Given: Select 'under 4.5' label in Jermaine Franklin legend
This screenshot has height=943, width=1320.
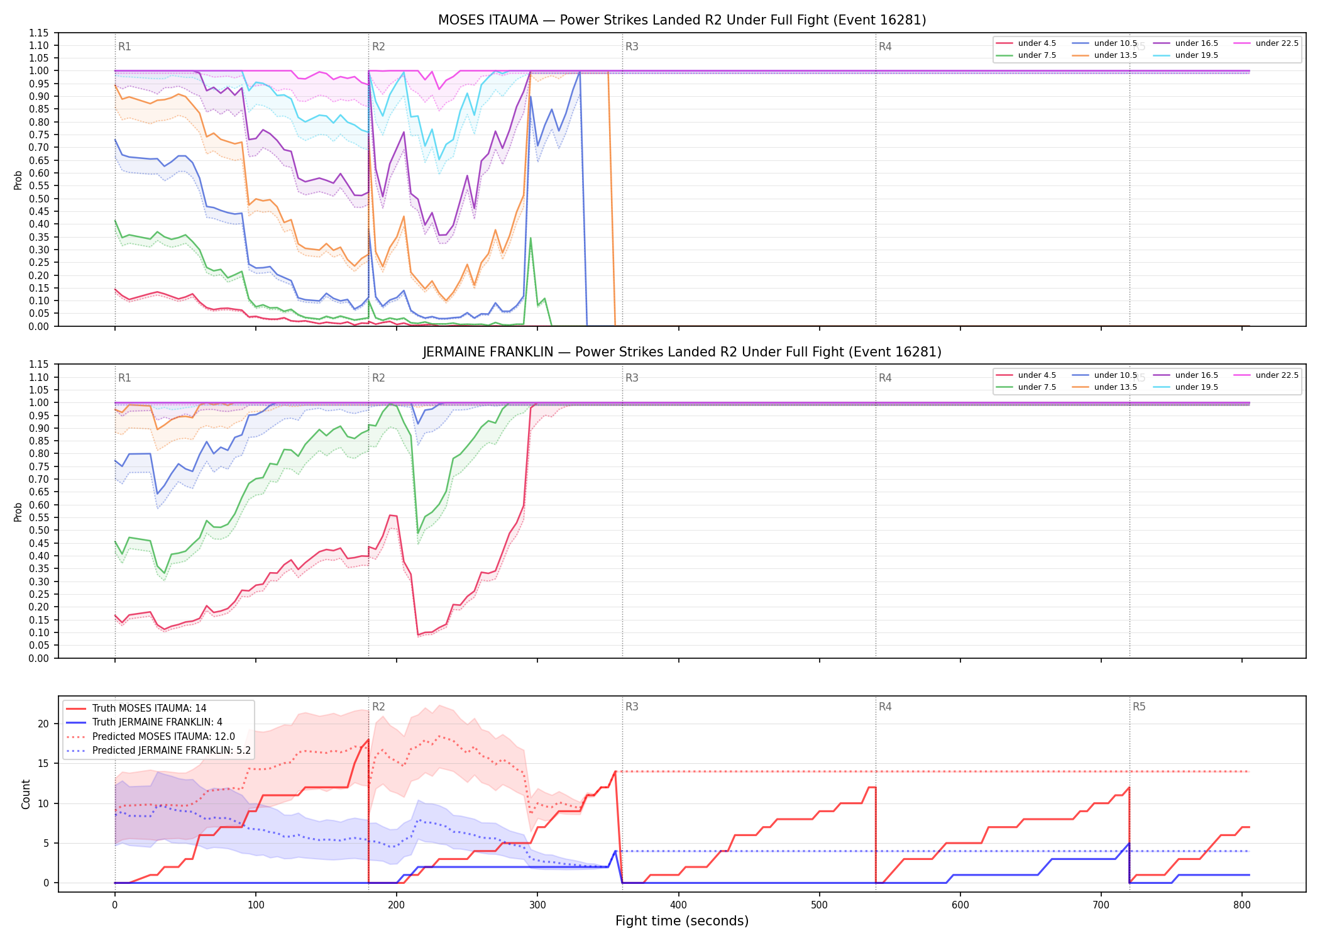Looking at the screenshot, I should tap(1037, 375).
